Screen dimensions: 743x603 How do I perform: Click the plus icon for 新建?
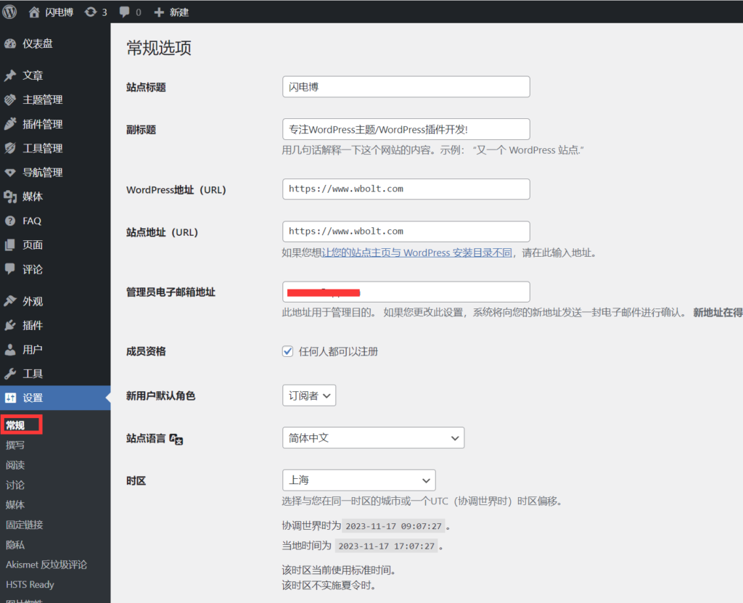(x=159, y=12)
